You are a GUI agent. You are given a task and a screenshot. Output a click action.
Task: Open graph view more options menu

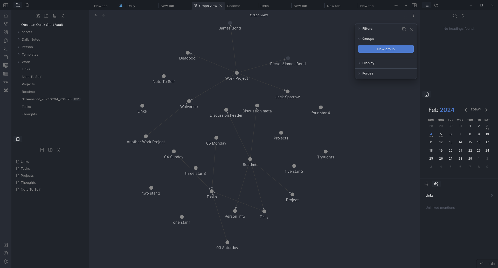tap(413, 15)
